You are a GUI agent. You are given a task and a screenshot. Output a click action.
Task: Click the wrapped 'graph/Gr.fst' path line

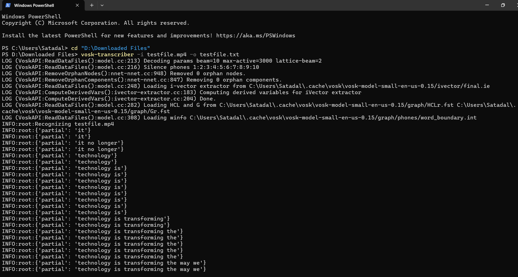point(86,111)
